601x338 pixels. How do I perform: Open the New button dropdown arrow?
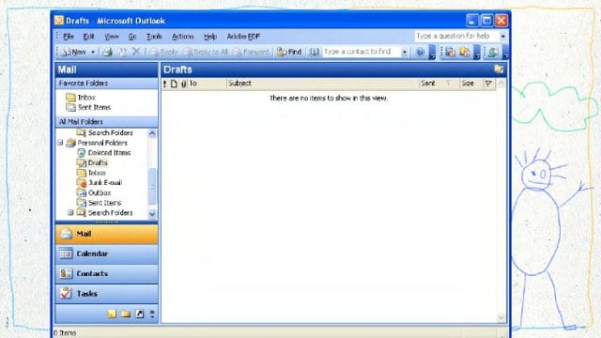point(93,52)
